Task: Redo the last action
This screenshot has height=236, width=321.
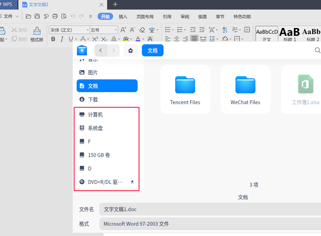Action: coord(82,16)
